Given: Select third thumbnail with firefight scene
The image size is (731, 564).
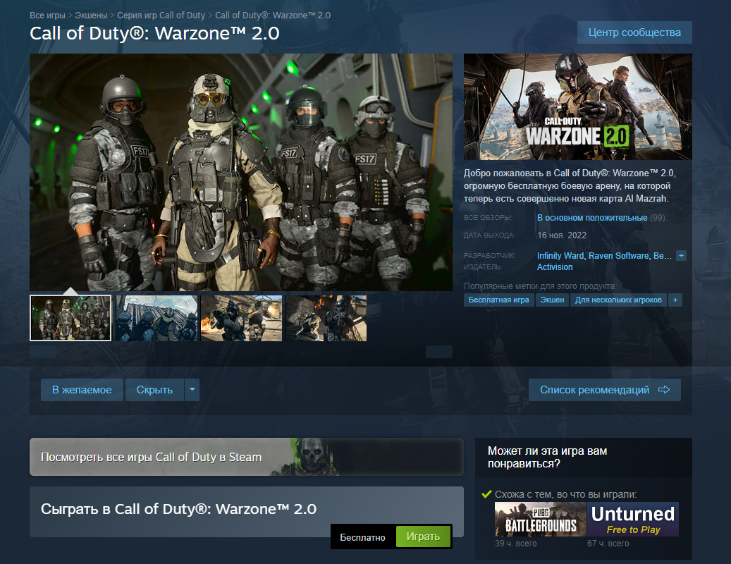Looking at the screenshot, I should pyautogui.click(x=242, y=318).
